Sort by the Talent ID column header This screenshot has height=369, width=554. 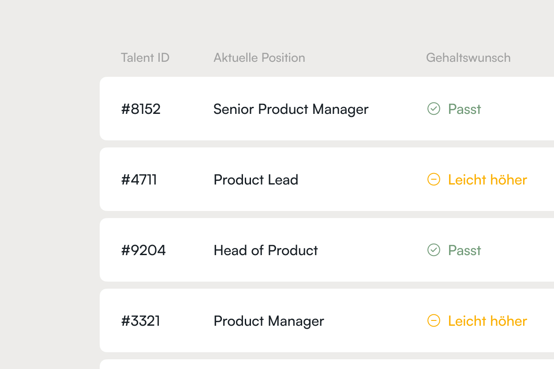point(145,58)
